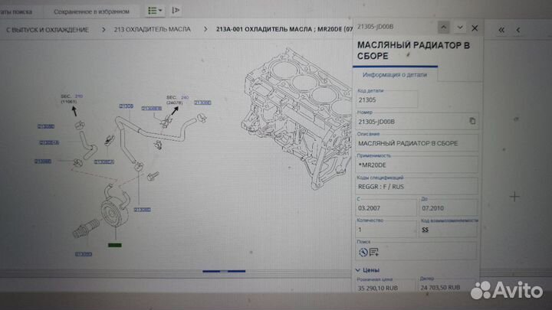Click the double left arrow icon
552x310 pixels.
[501, 28]
